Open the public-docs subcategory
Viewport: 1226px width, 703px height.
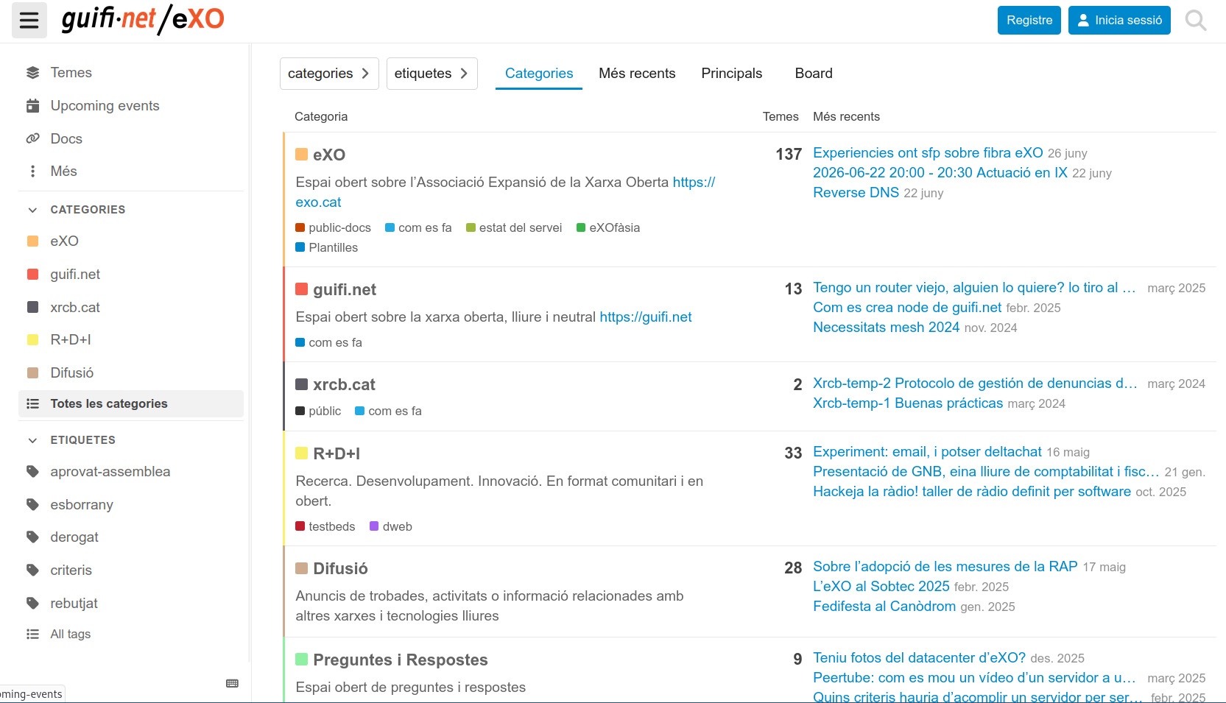(x=333, y=228)
